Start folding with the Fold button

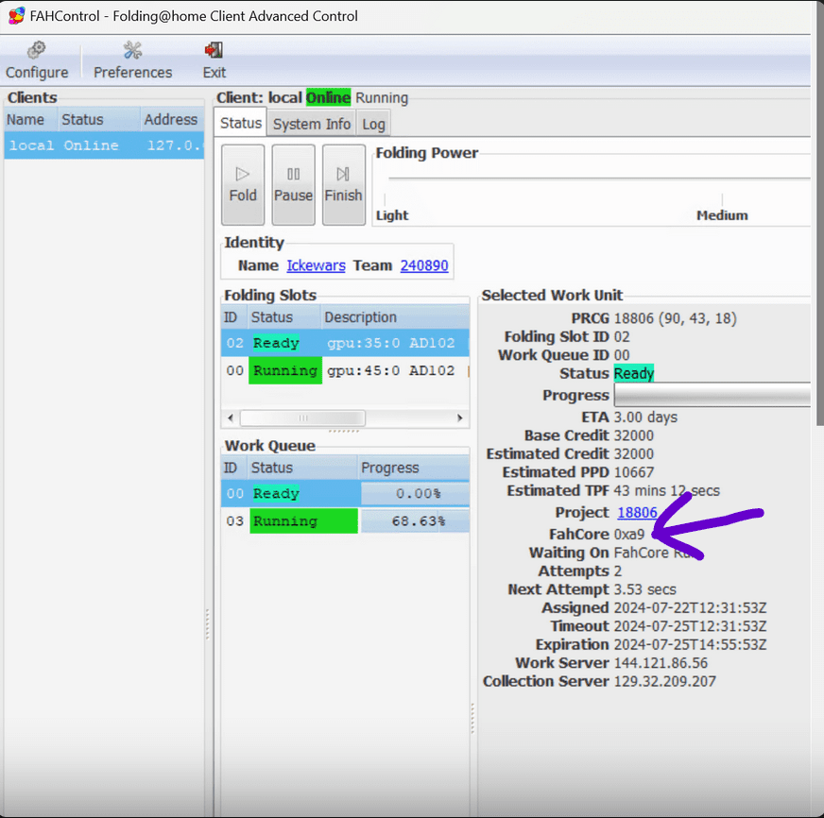(x=243, y=185)
